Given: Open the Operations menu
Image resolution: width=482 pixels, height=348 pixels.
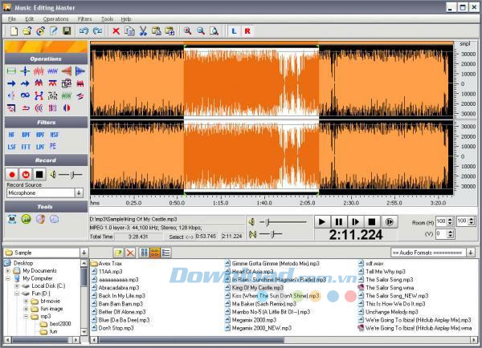Looking at the screenshot, I should 55,19.
